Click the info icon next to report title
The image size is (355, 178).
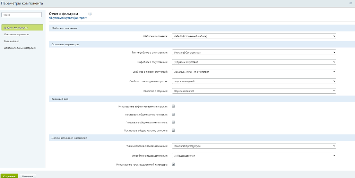coord(90,14)
